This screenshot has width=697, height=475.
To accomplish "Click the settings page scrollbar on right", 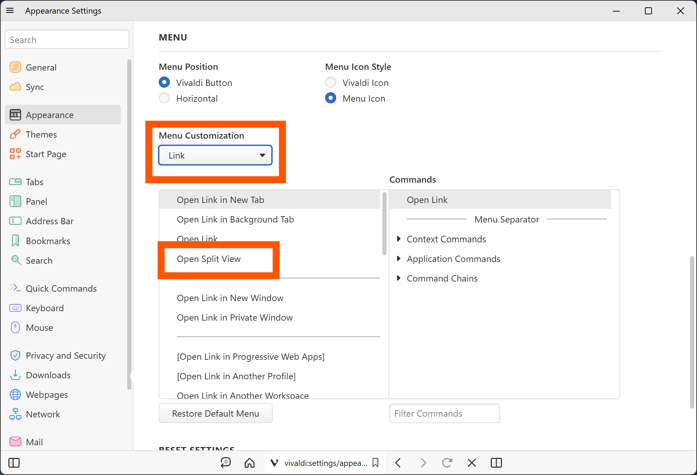I will (692, 332).
